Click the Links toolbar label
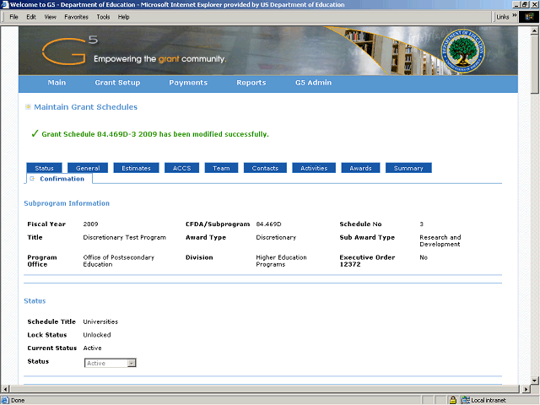Screen dimensions: 540x405 click(x=503, y=17)
